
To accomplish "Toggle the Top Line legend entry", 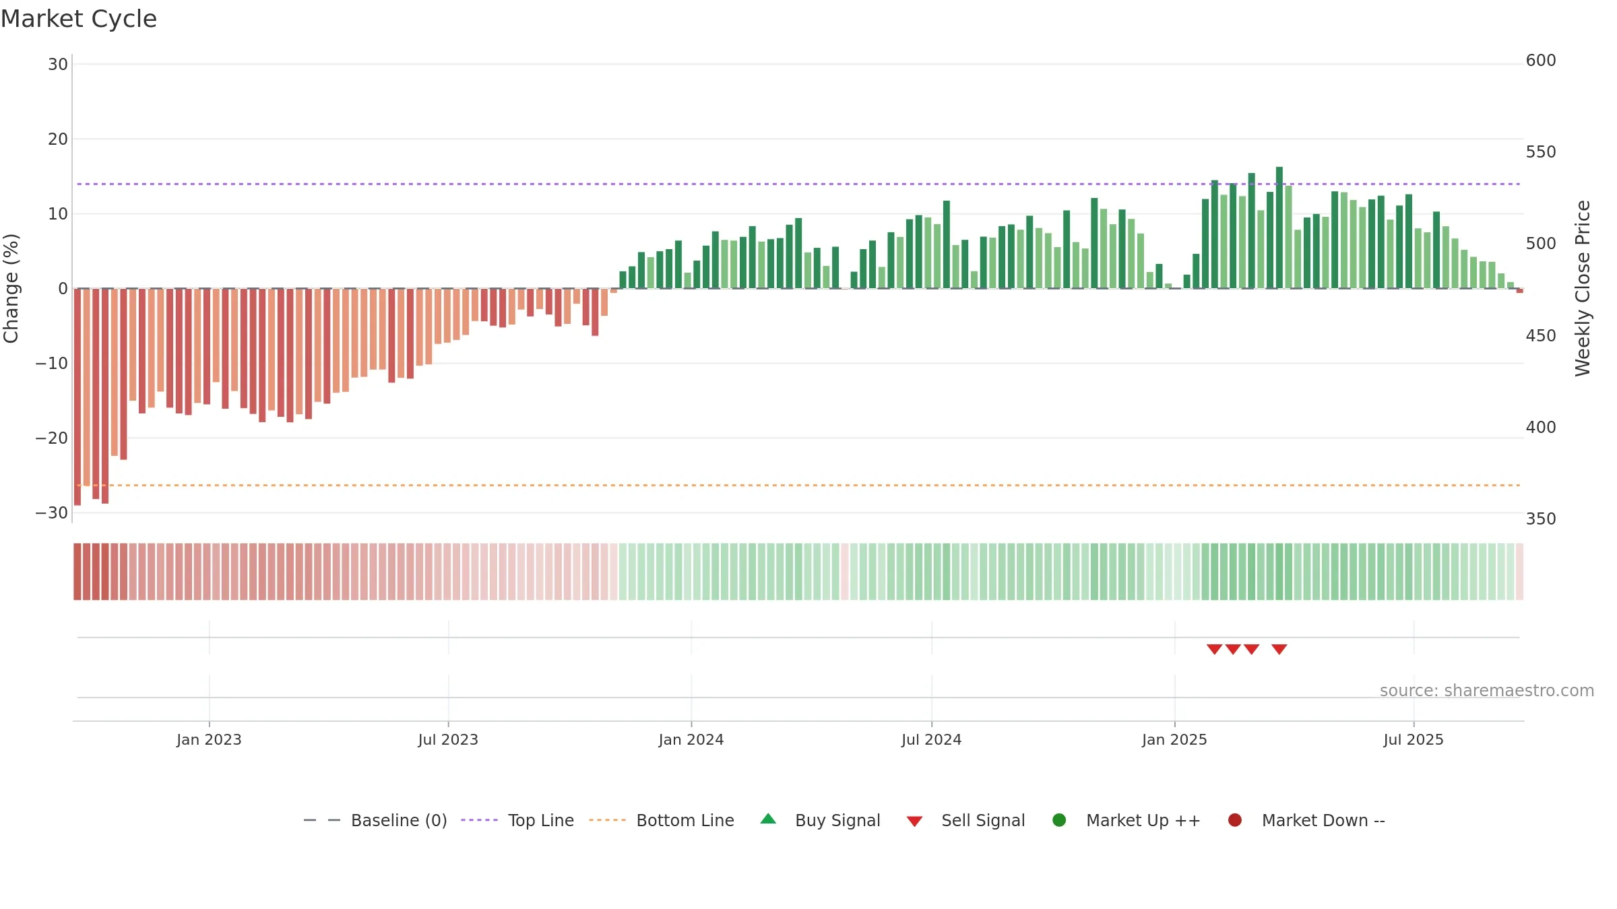I will pyautogui.click(x=517, y=820).
